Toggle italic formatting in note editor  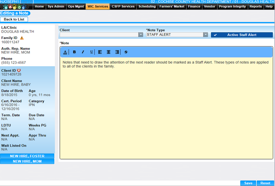pyautogui.click(x=83, y=52)
